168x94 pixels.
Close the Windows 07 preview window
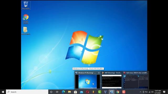(99, 73)
